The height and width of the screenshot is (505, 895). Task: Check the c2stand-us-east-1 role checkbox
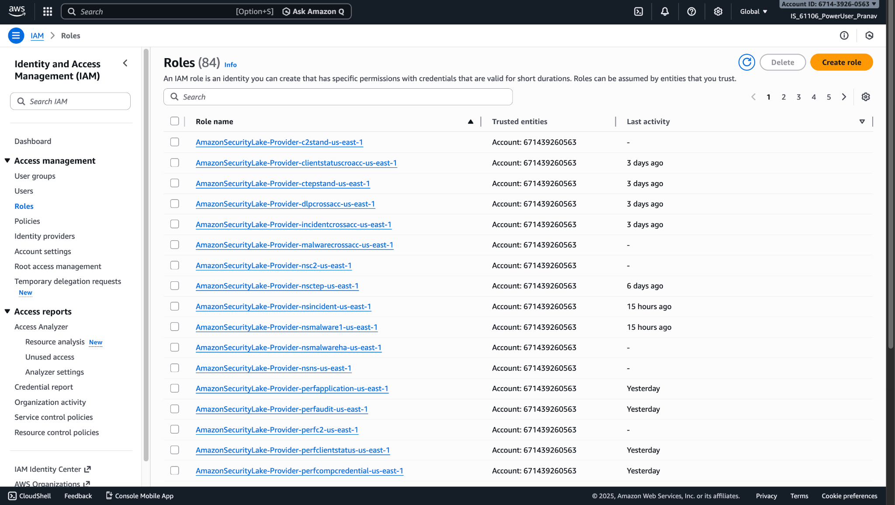(175, 142)
